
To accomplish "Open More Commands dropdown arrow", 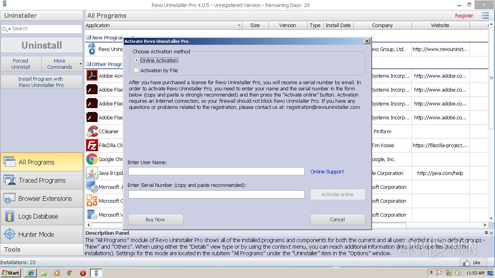I will [80, 64].
